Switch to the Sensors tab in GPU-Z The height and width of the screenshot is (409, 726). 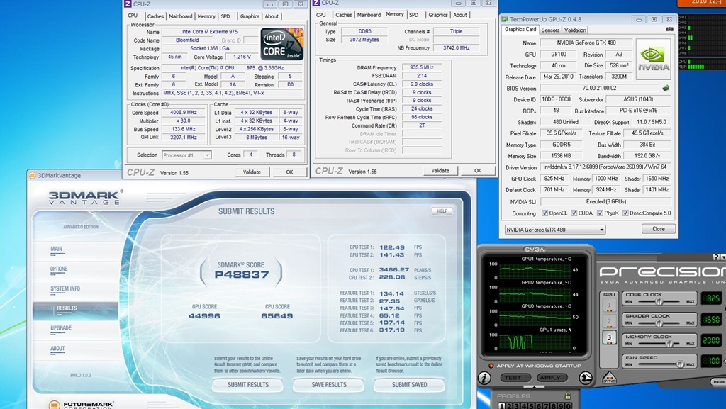tap(550, 30)
